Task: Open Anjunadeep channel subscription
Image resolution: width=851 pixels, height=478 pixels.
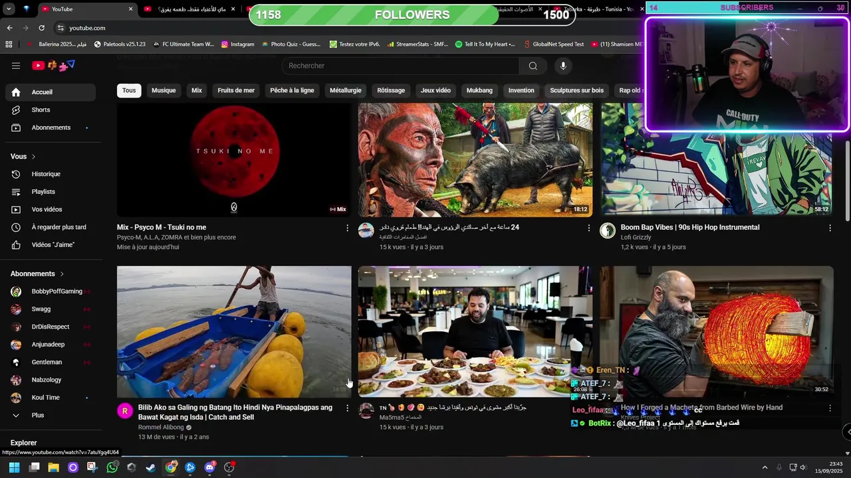Action: pos(51,345)
